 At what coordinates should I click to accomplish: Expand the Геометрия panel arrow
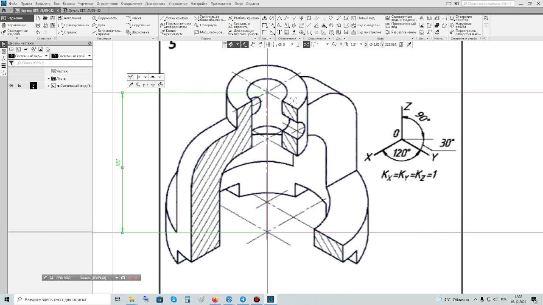[x=153, y=39]
